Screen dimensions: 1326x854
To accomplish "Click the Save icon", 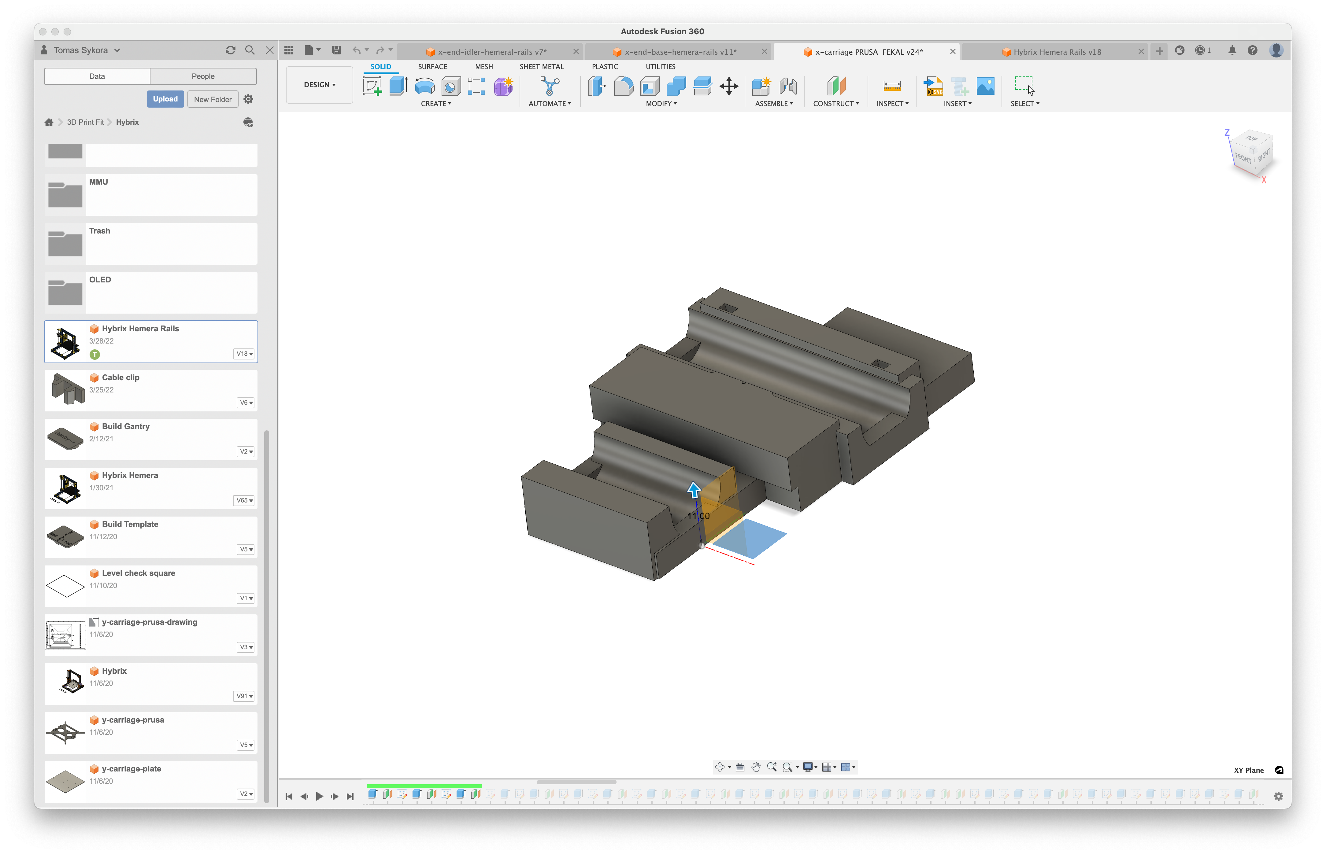I will pos(336,50).
